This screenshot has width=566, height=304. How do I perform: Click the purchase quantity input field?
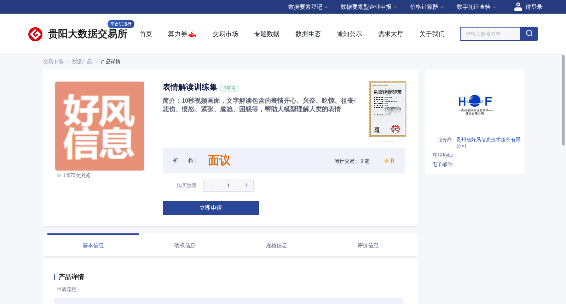click(x=229, y=185)
